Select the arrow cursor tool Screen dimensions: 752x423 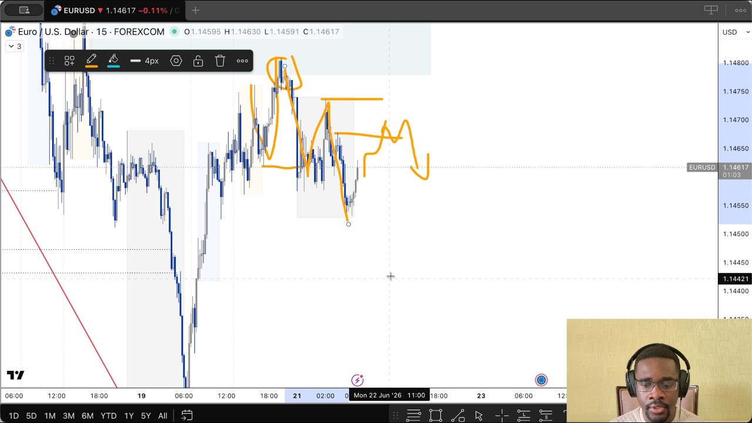479,415
